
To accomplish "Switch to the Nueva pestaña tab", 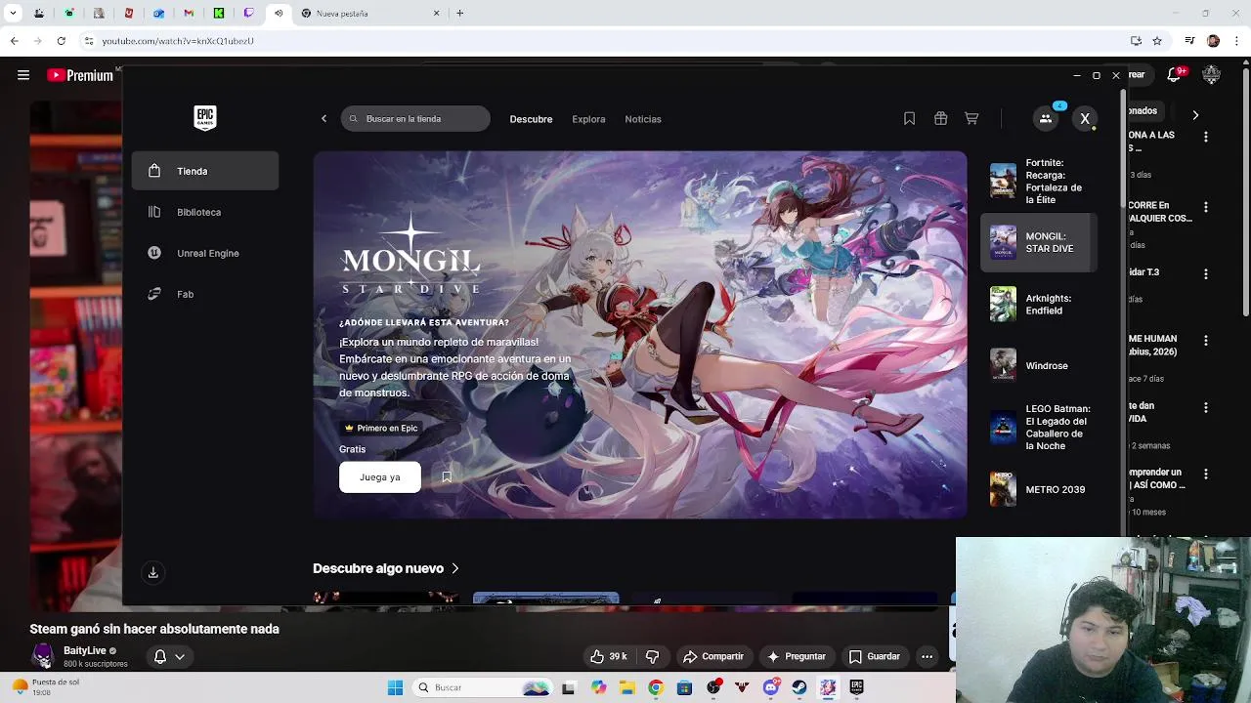I will tap(371, 14).
